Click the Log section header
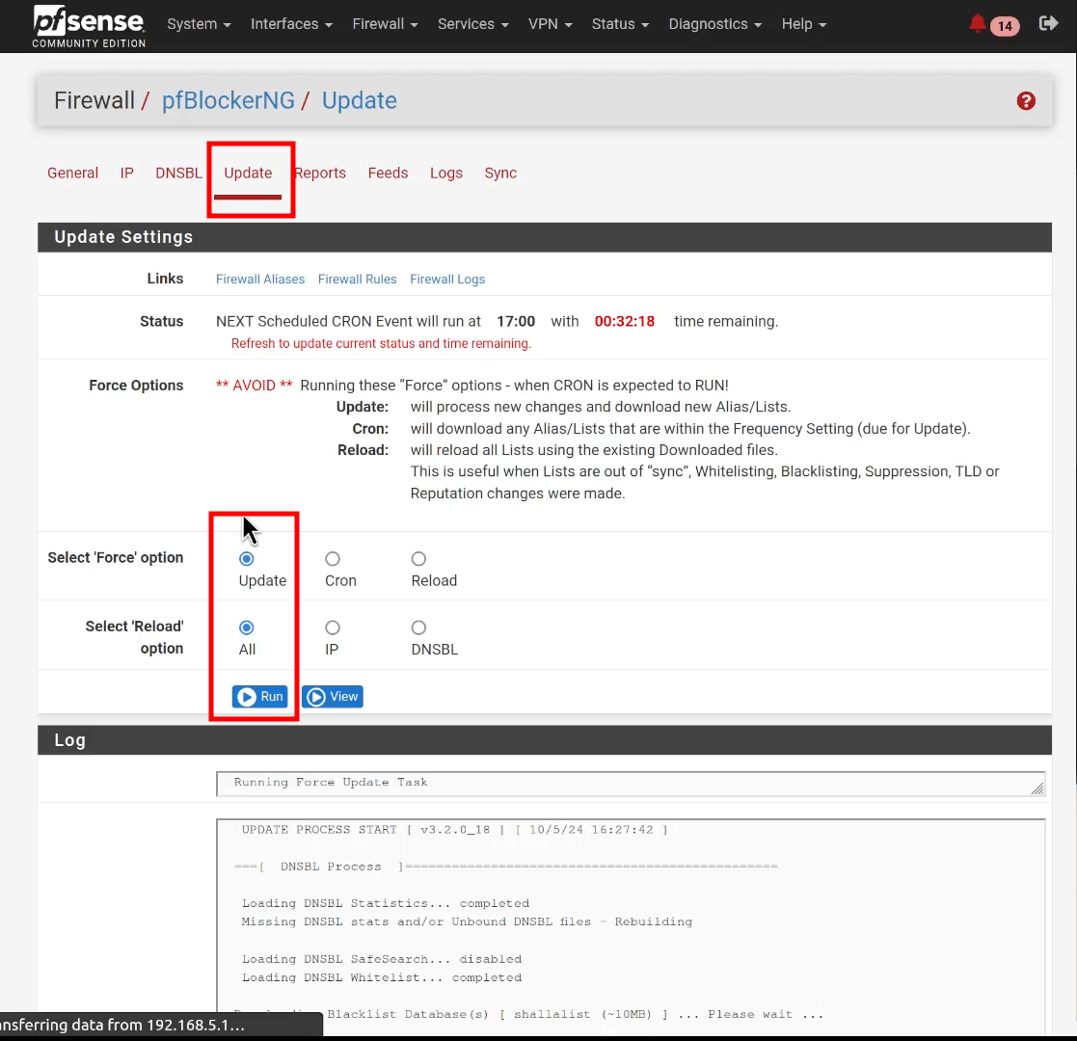This screenshot has height=1041, width=1077. (x=545, y=740)
